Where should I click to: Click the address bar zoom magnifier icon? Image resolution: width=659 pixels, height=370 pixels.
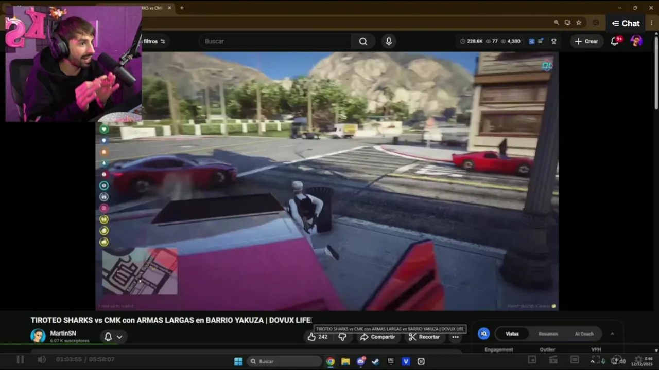click(x=557, y=23)
